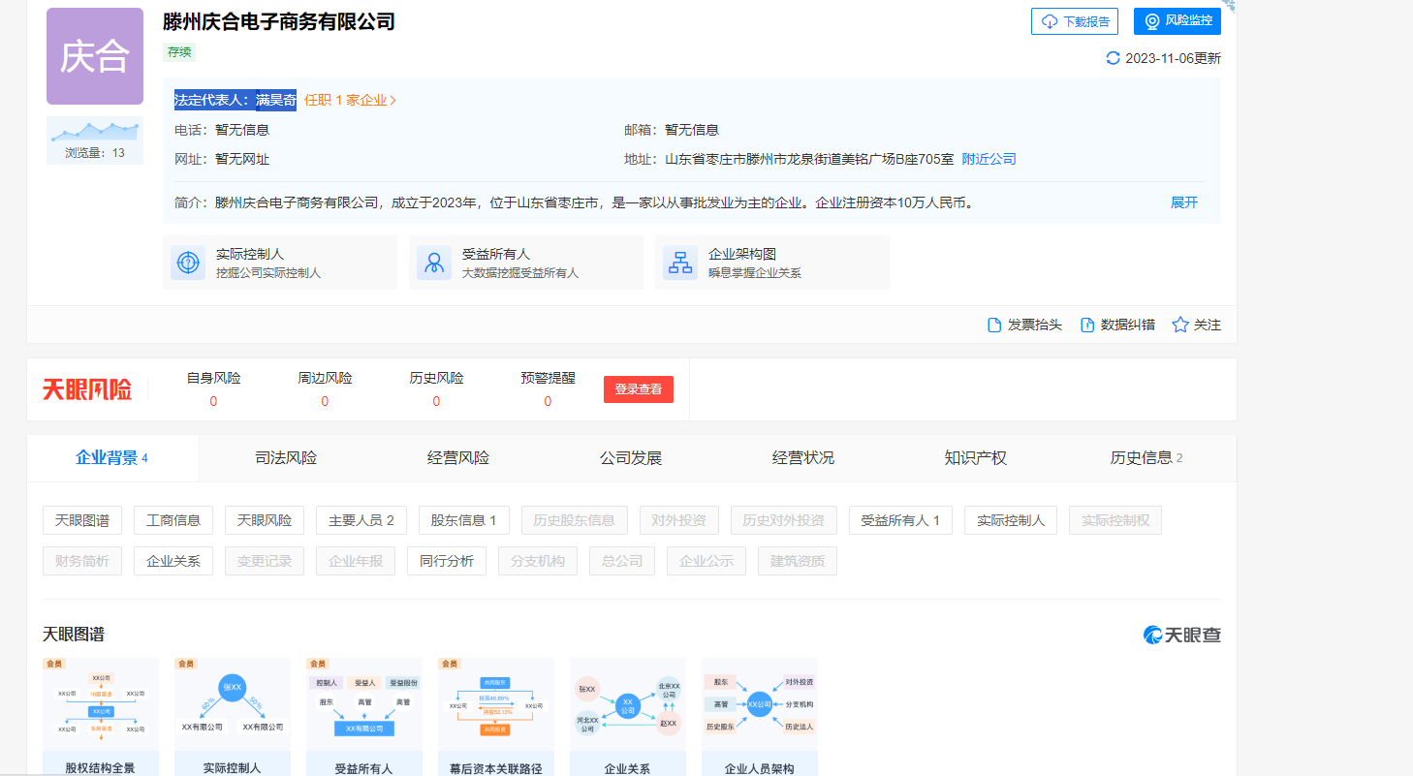Open the 附近公司 link
Screen dimensions: 1413x776
pyautogui.click(x=989, y=159)
